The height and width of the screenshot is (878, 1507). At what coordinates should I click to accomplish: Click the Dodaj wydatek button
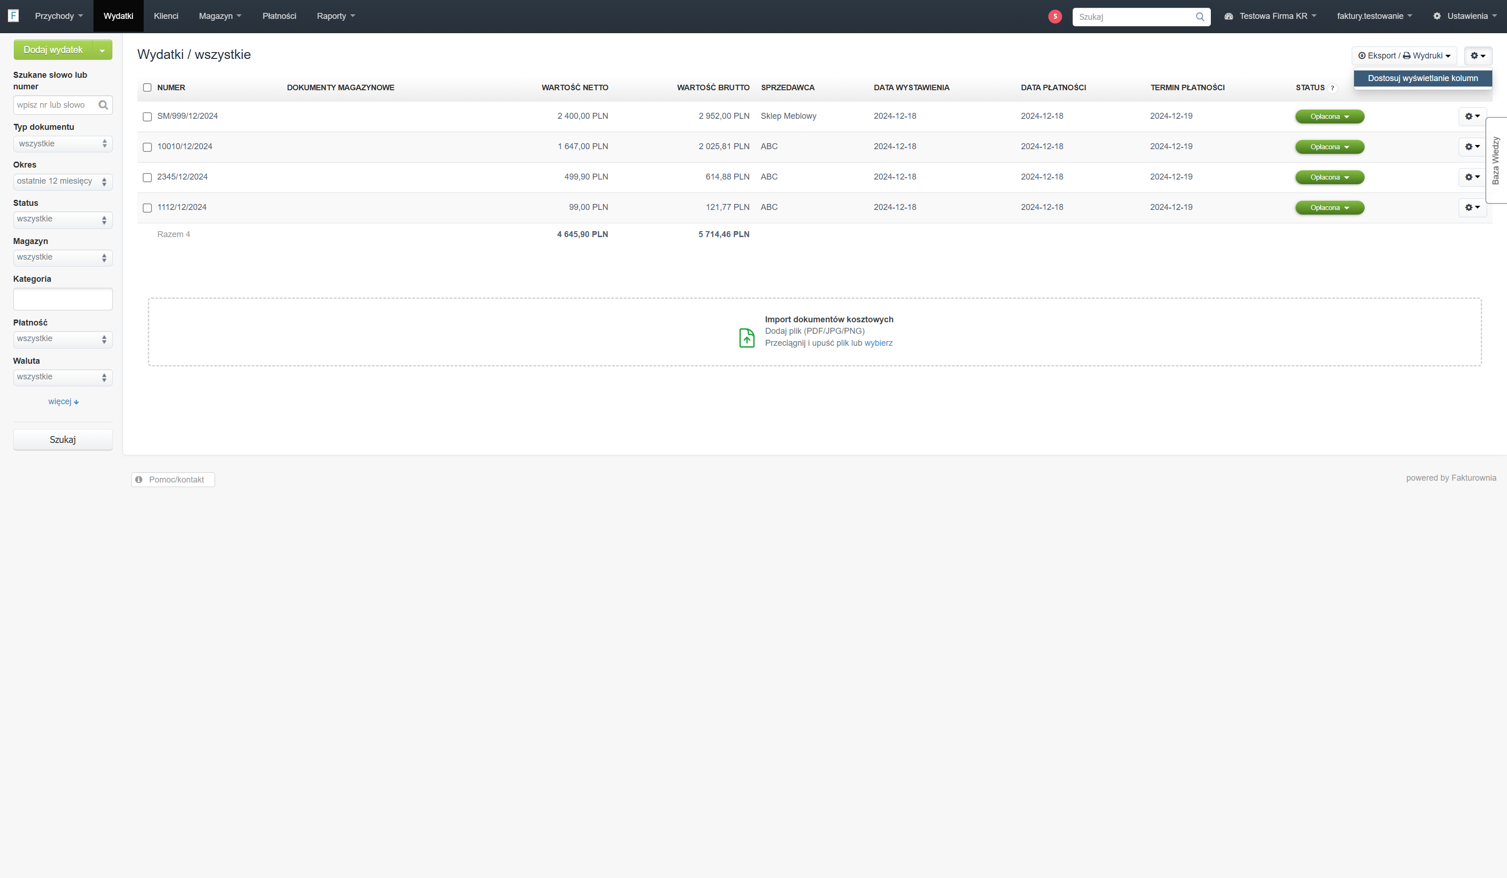[53, 50]
